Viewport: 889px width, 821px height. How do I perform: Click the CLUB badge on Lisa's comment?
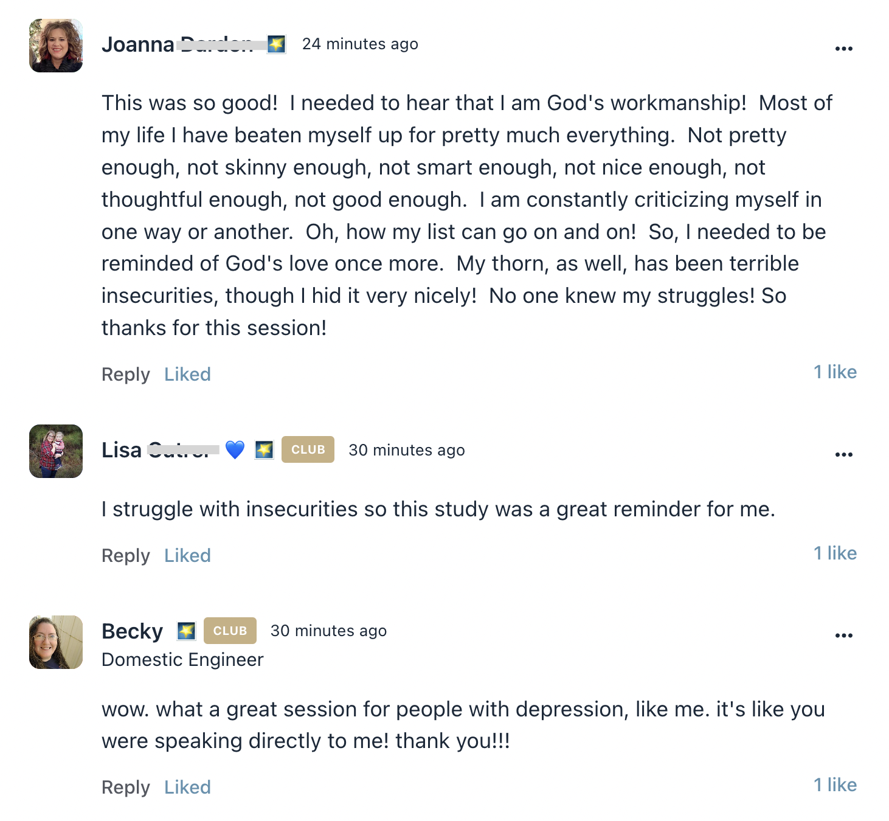click(x=308, y=449)
